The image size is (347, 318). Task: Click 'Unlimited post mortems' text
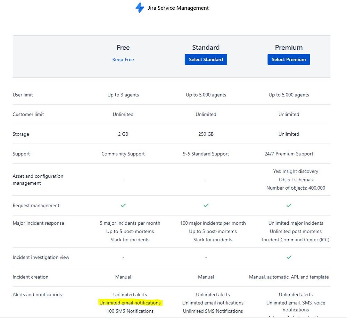(x=296, y=231)
